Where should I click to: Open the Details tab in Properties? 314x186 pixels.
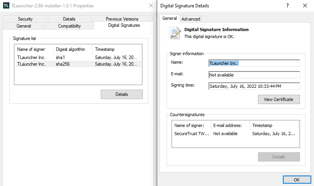pos(69,19)
